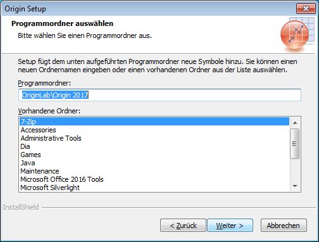The image size is (319, 242).
Task: Cancel setup with the Abbrechen button
Action: coord(284,226)
